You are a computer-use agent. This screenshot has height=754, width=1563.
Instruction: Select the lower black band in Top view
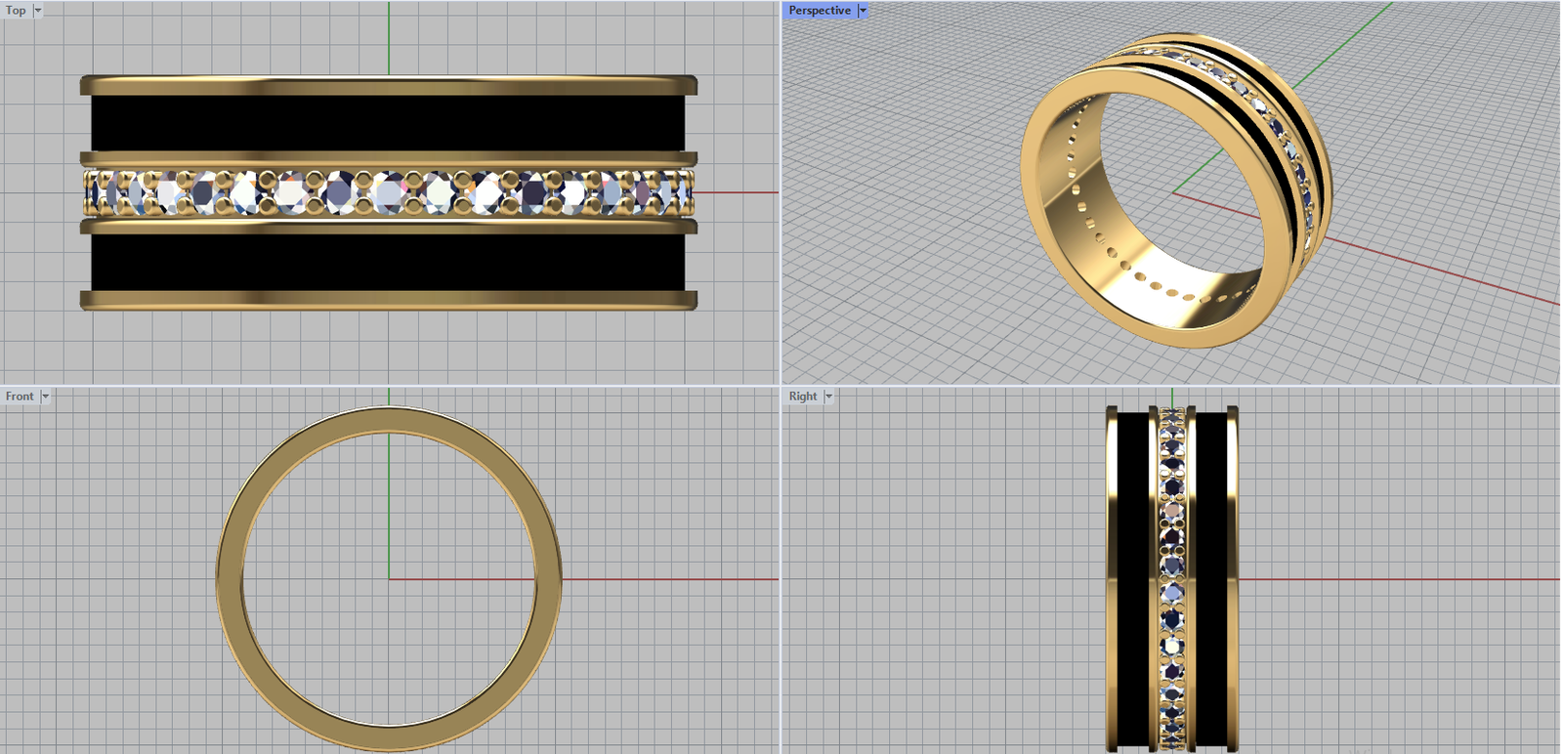pos(388,262)
